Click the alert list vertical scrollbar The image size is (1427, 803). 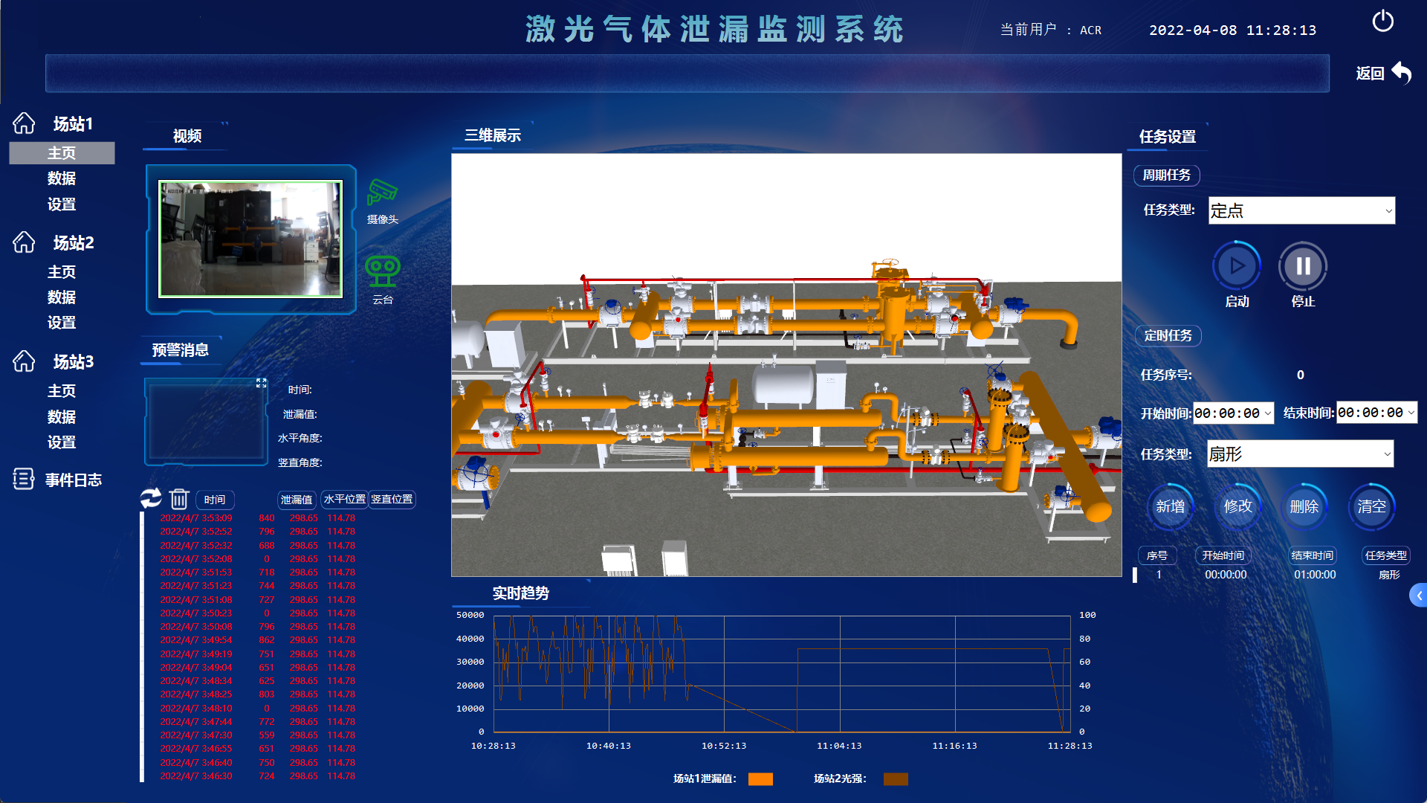(x=142, y=647)
